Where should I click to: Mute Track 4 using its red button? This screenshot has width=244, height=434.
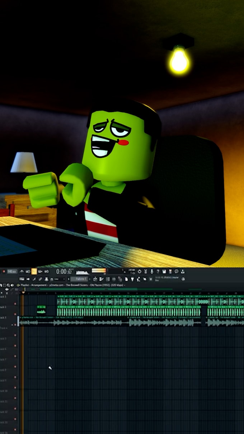[15, 335]
